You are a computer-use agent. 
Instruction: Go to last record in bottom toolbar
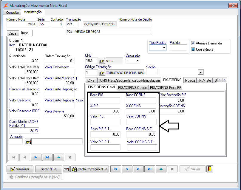click(148, 169)
